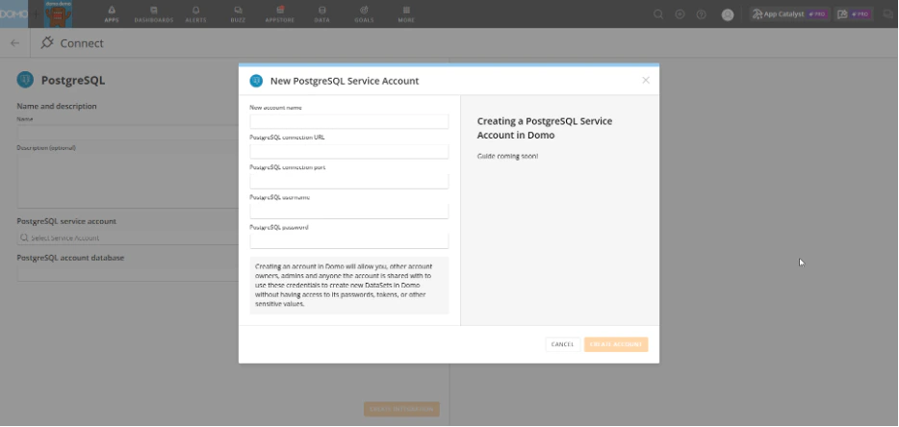Click the Create Account button

coord(616,344)
